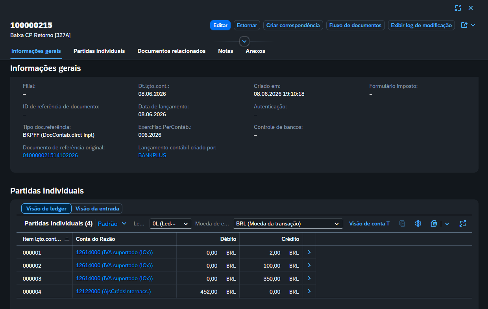Image resolution: width=488 pixels, height=309 pixels.
Task: Click fiscal period value 006.2026
Action: pos(150,135)
